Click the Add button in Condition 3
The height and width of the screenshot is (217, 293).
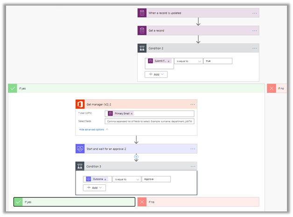94,188
